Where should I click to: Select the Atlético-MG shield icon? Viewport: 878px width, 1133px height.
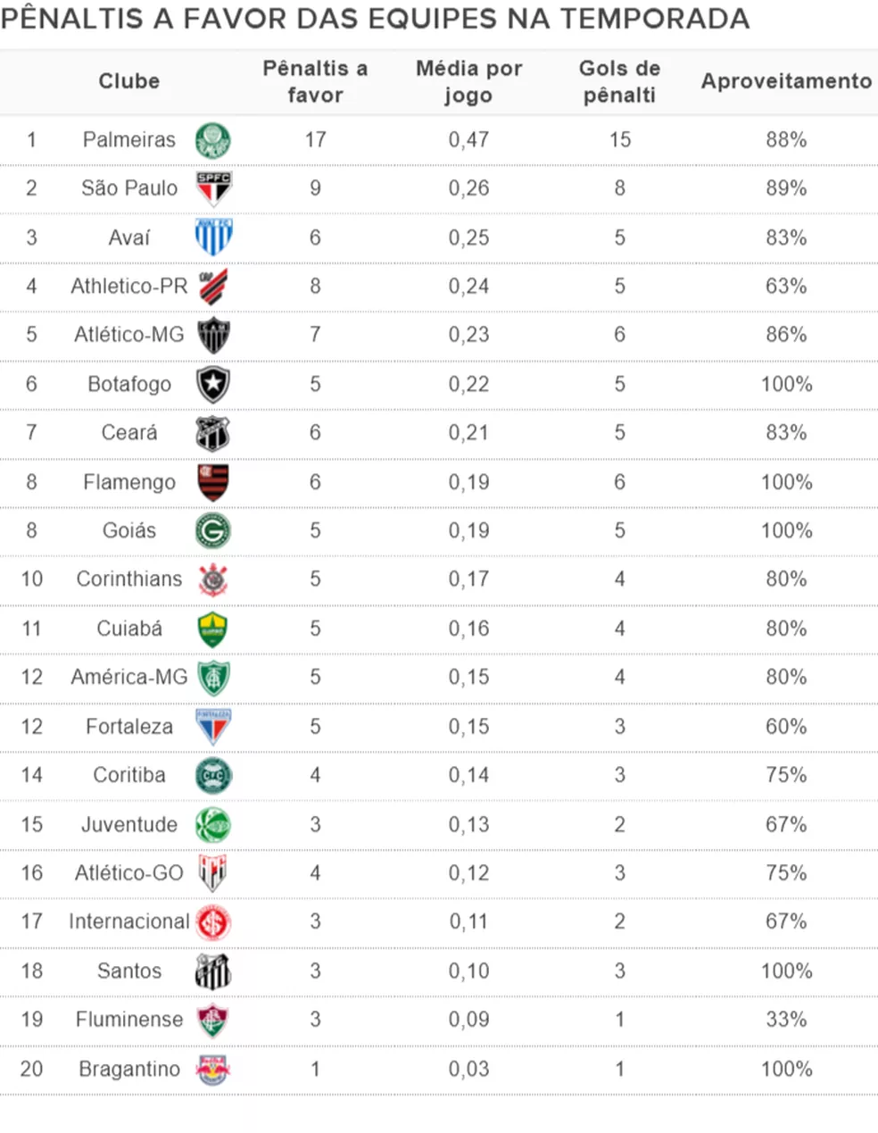coord(213,335)
